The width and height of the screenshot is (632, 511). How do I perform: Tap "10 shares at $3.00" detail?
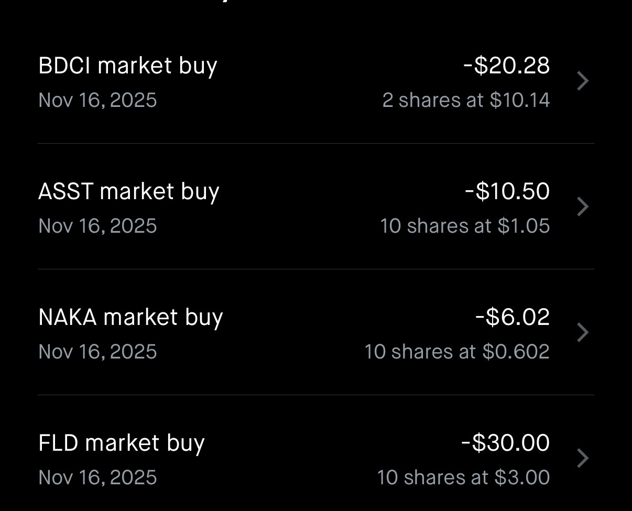[x=463, y=477]
